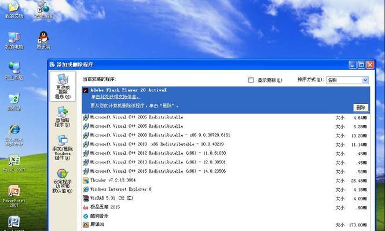Select the Add/Remove Windows Components sidebar button
The height and width of the screenshot is (231, 385).
pos(63,147)
